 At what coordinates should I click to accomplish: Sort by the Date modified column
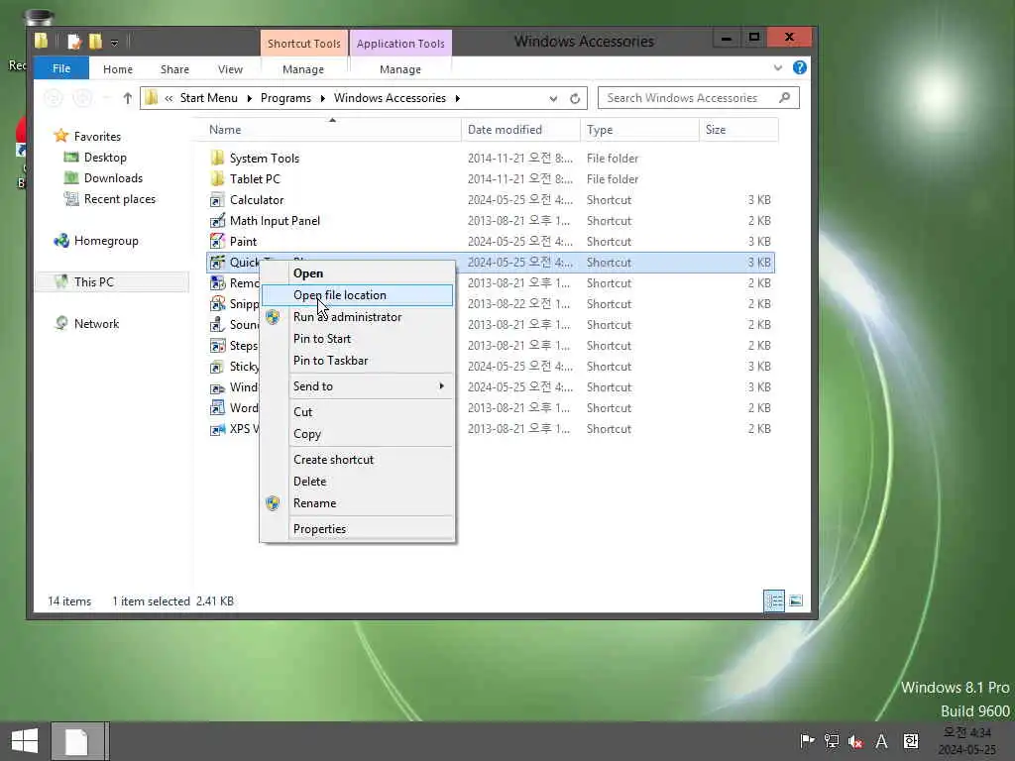520,130
